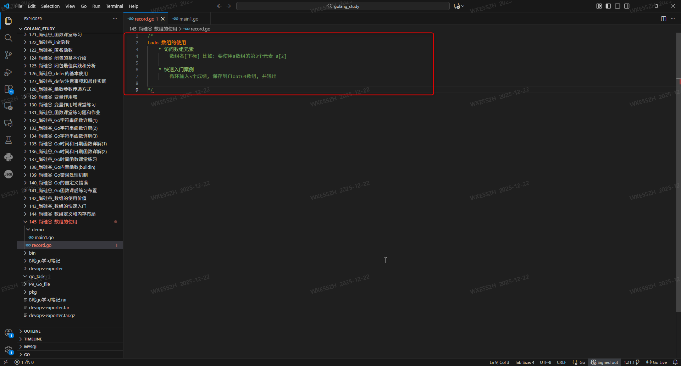Click the split editor right icon
The width and height of the screenshot is (681, 366).
(664, 19)
